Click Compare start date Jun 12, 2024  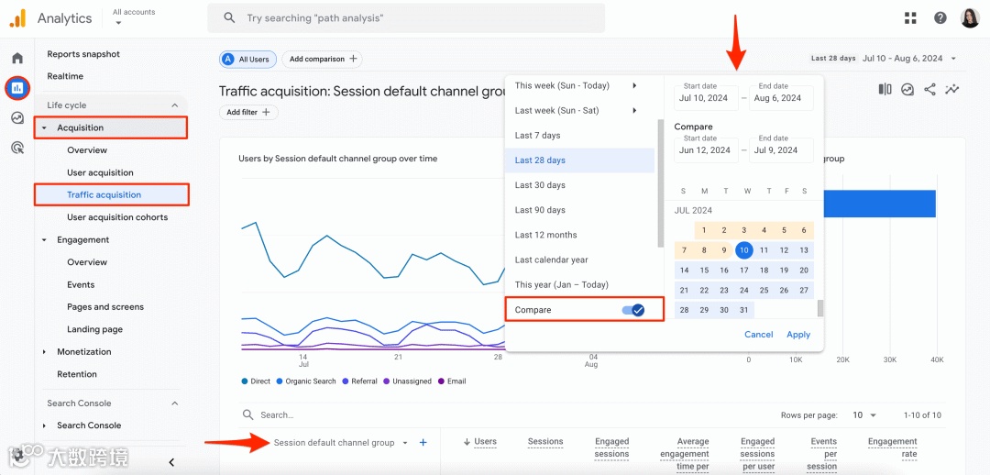point(706,150)
